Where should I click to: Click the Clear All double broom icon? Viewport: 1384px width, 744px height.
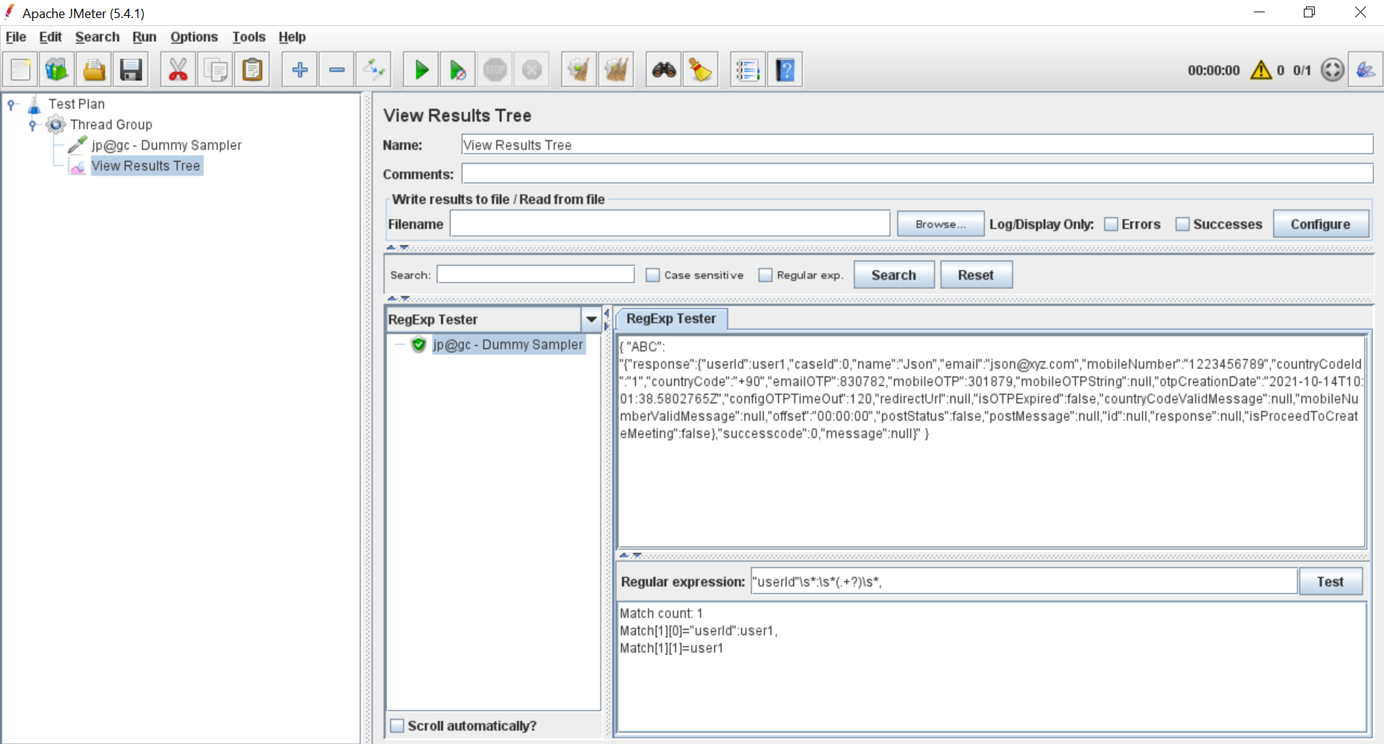pos(616,70)
